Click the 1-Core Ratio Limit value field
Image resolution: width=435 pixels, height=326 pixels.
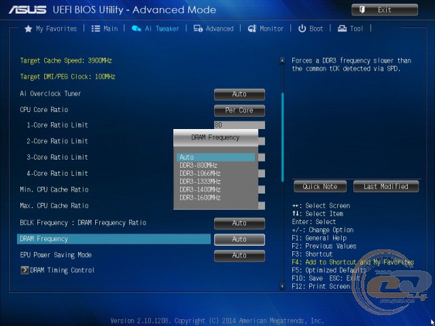click(239, 125)
